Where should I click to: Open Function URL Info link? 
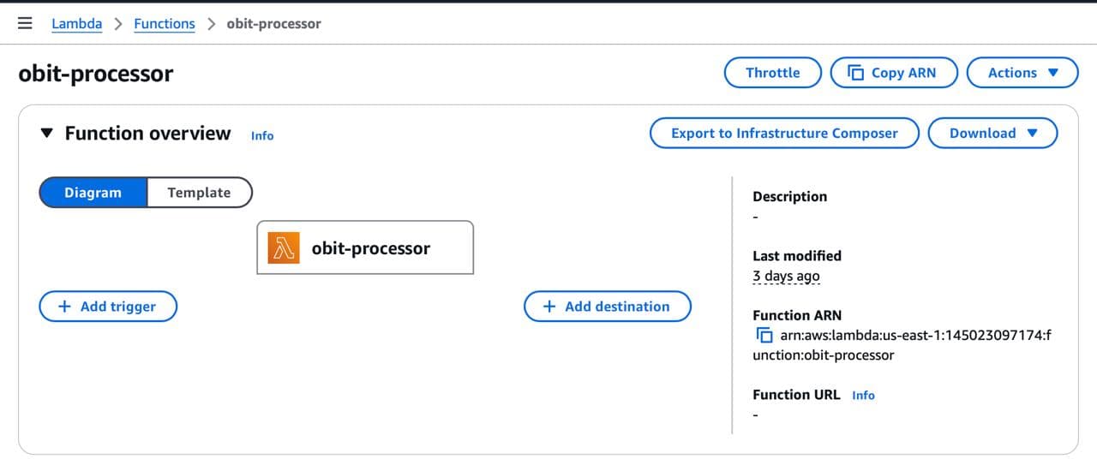pyautogui.click(x=863, y=396)
